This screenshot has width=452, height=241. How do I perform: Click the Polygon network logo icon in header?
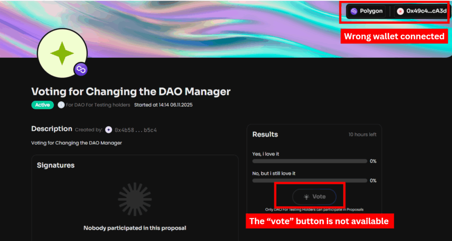(x=354, y=11)
